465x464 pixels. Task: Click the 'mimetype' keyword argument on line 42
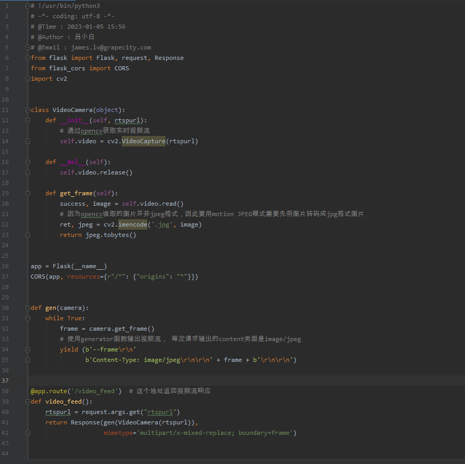click(118, 433)
